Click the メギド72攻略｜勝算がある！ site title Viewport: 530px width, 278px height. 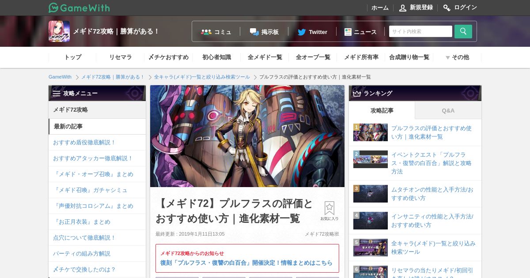[116, 31]
